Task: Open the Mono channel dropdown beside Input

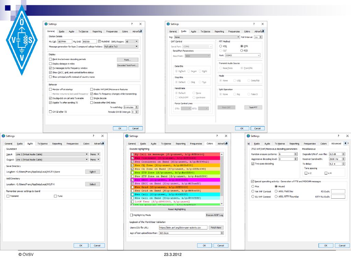Action: click(x=95, y=154)
